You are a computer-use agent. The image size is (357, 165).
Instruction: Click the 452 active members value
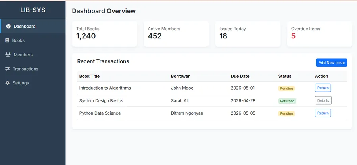155,36
